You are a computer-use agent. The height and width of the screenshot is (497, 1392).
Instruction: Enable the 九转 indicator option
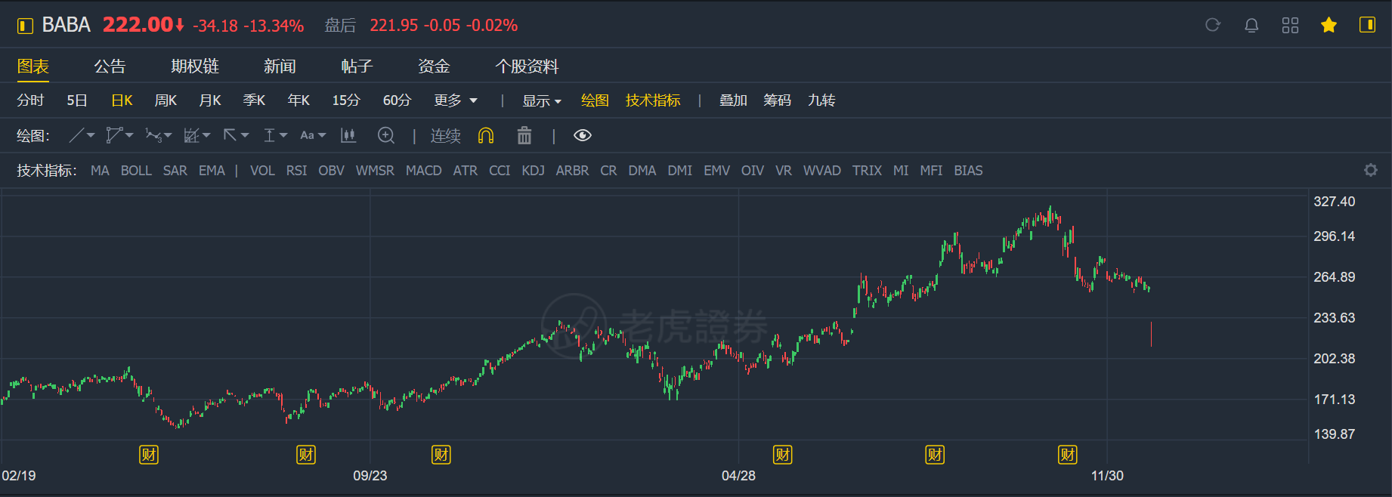821,100
